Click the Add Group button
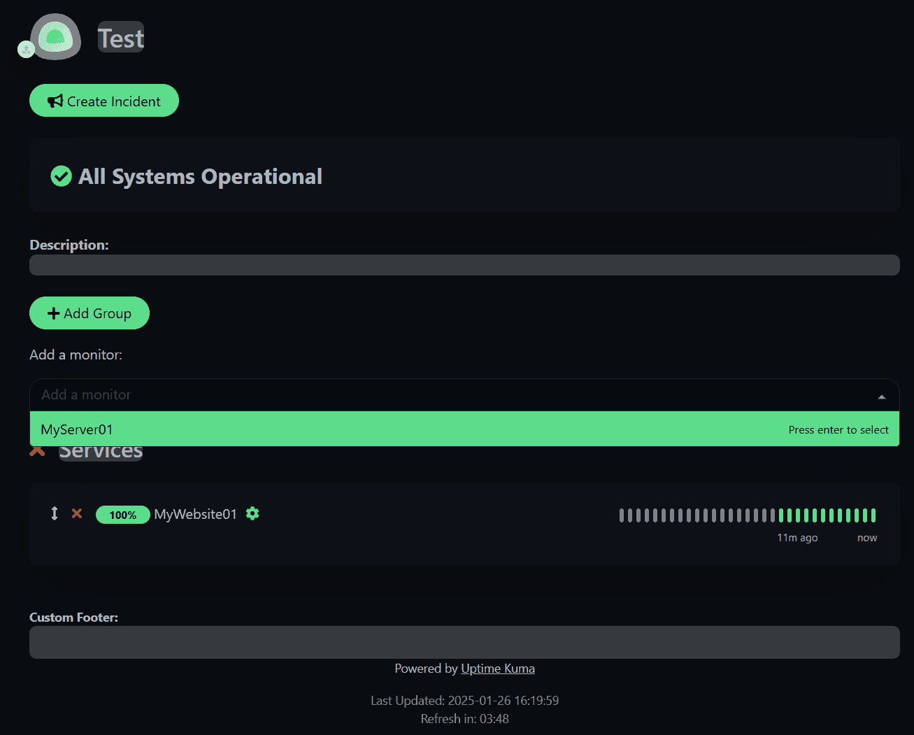The image size is (914, 735). 89,313
